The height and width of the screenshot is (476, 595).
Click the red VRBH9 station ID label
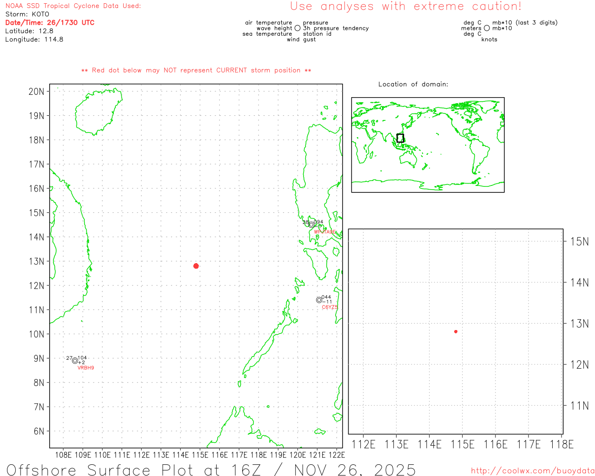pyautogui.click(x=86, y=368)
